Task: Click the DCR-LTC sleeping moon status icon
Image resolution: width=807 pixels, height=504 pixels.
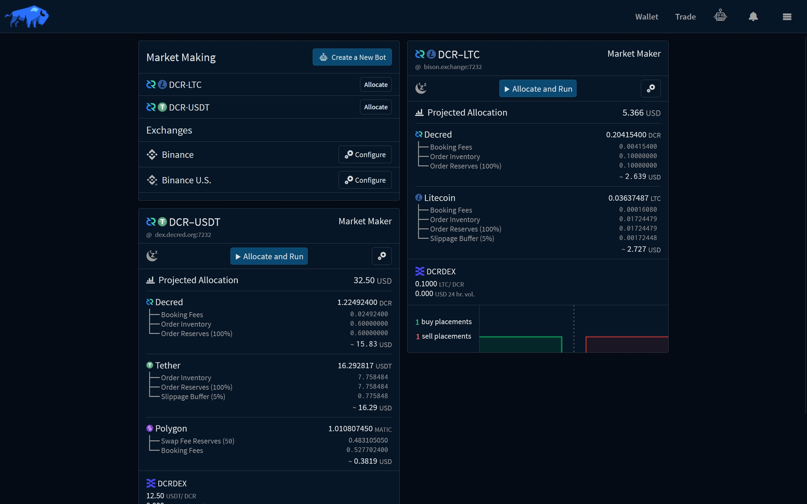Action: [x=421, y=88]
